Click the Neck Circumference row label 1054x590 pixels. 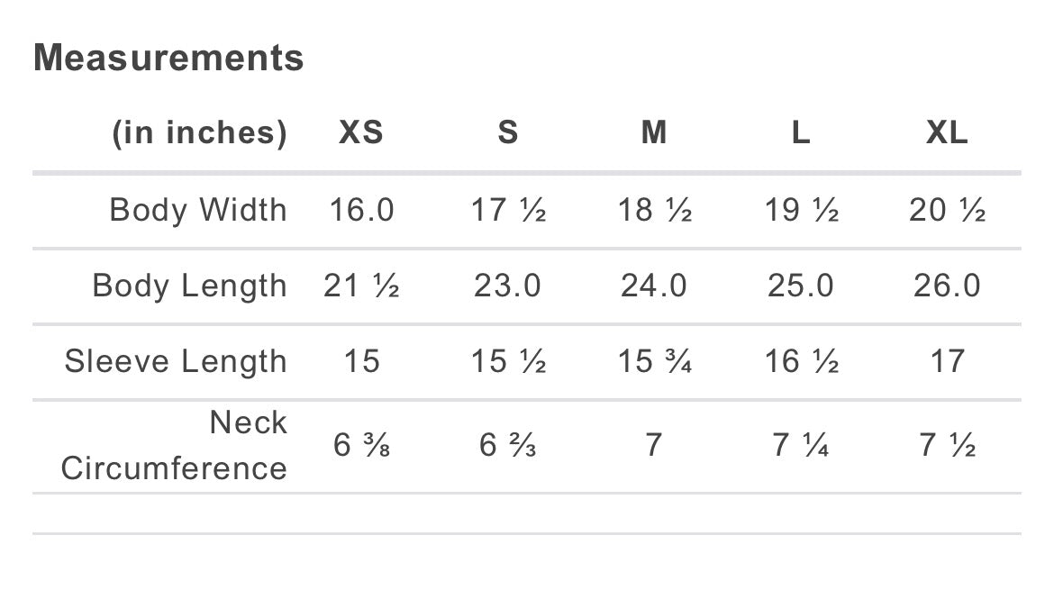pos(175,445)
